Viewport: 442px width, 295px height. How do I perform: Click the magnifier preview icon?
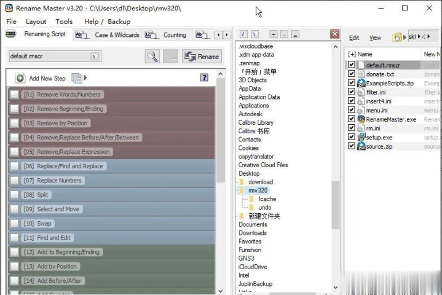[152, 57]
